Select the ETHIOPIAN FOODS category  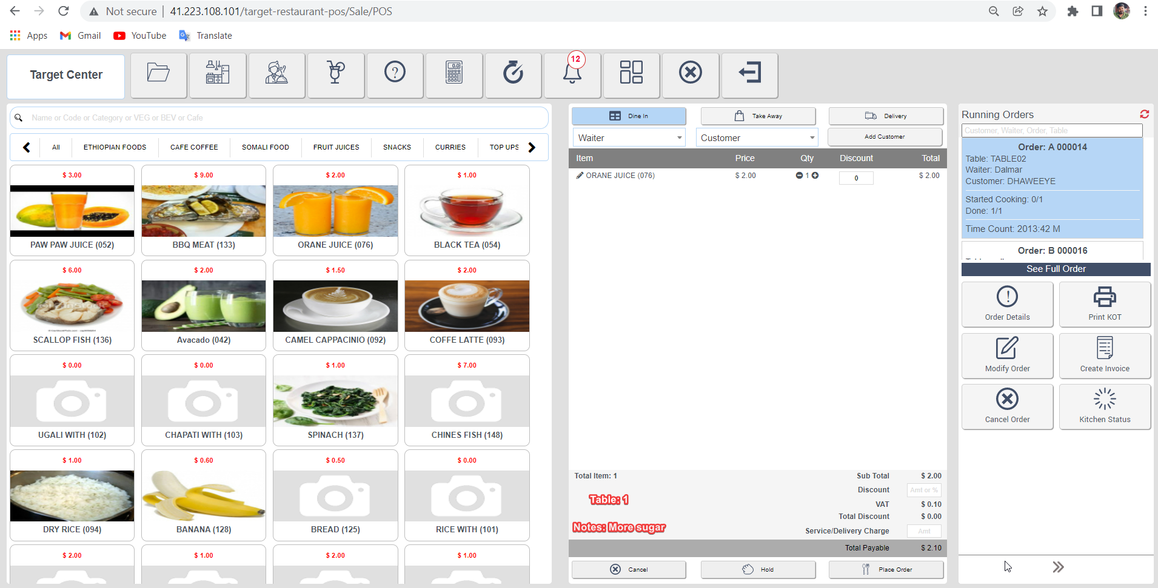[x=115, y=147]
